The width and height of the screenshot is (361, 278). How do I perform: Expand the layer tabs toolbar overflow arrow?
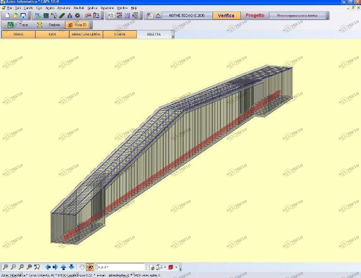pyautogui.click(x=173, y=36)
